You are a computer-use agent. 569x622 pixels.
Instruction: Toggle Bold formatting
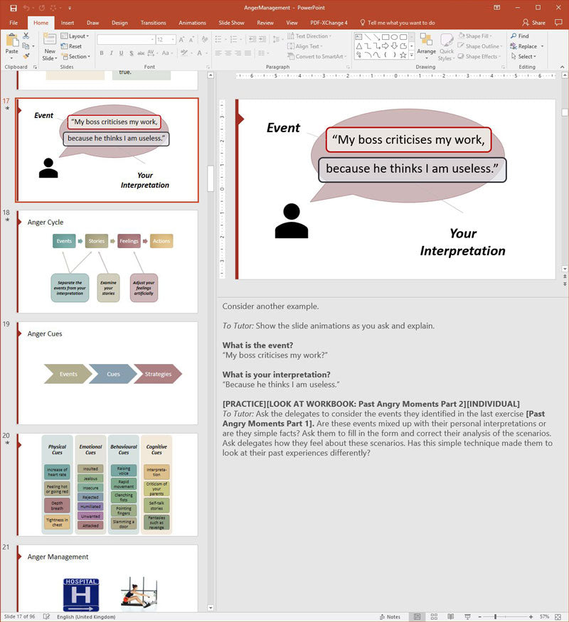coord(102,53)
